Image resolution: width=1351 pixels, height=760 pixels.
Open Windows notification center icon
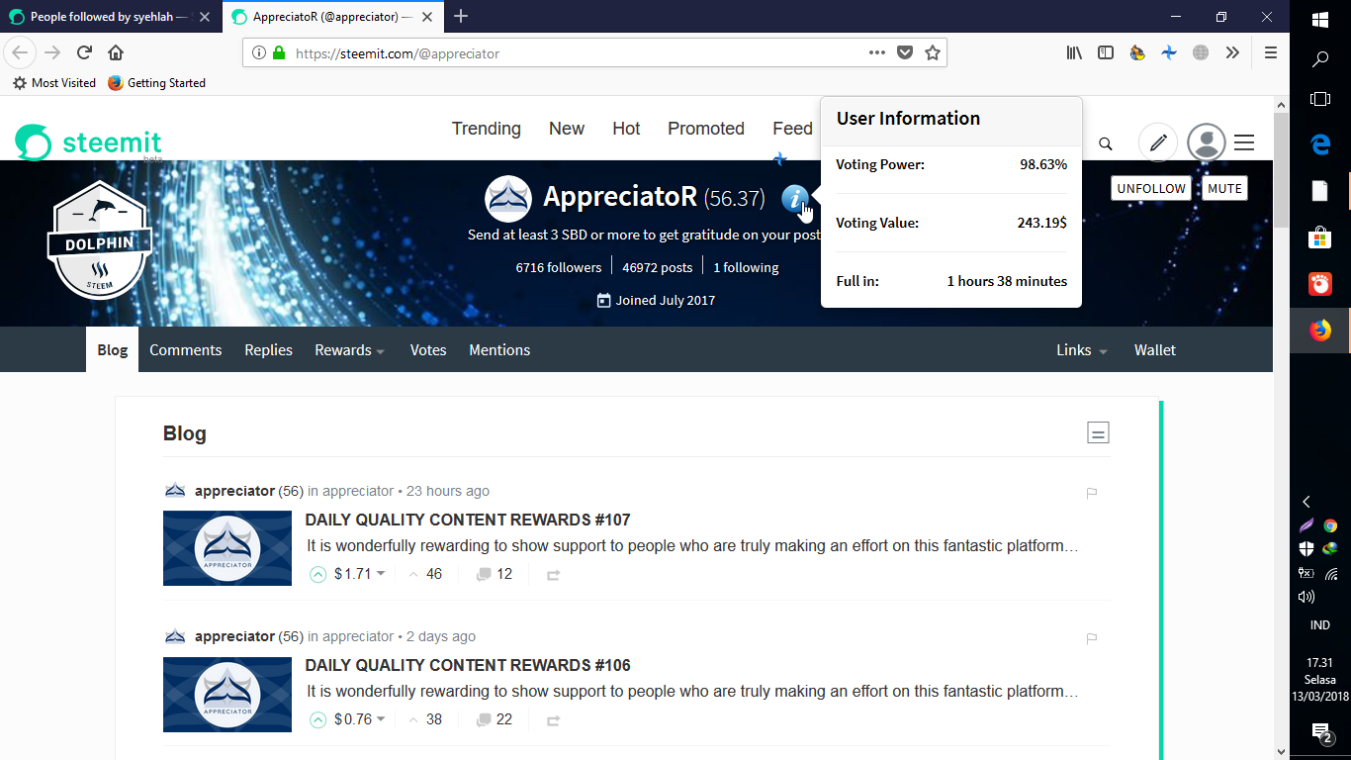(x=1320, y=731)
